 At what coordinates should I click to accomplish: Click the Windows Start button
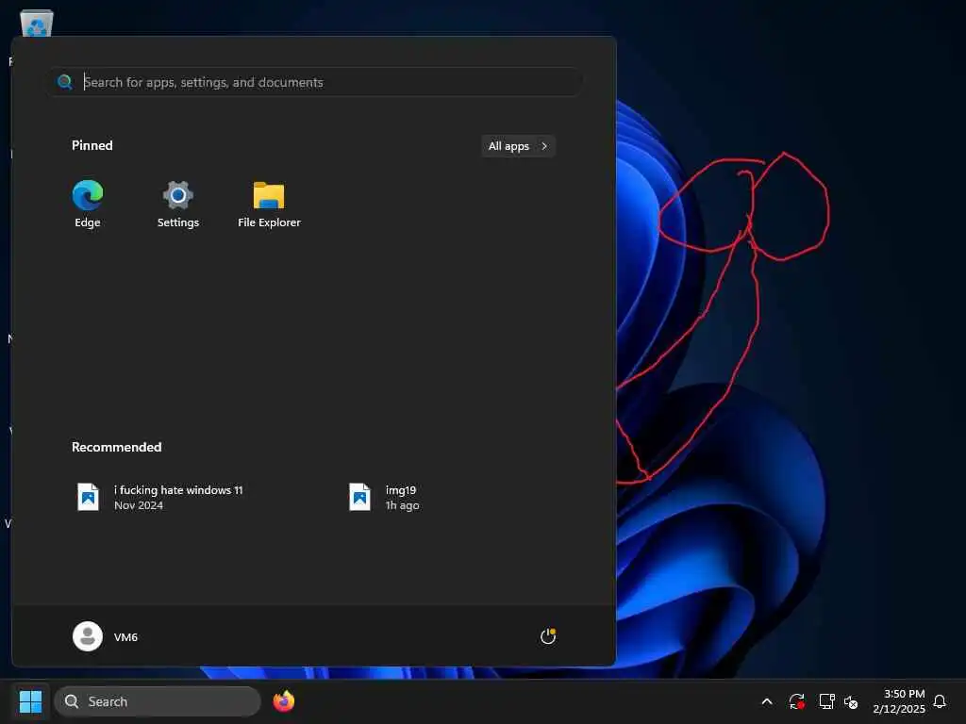pos(31,701)
